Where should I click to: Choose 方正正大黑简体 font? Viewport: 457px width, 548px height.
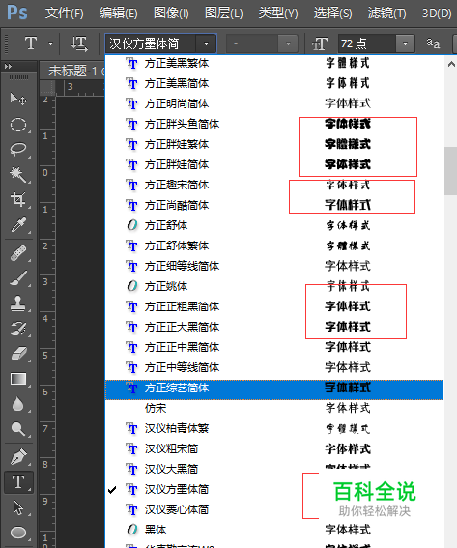click(274, 327)
